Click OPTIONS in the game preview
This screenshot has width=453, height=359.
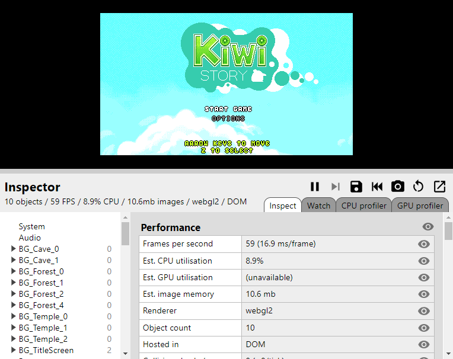pyautogui.click(x=228, y=118)
